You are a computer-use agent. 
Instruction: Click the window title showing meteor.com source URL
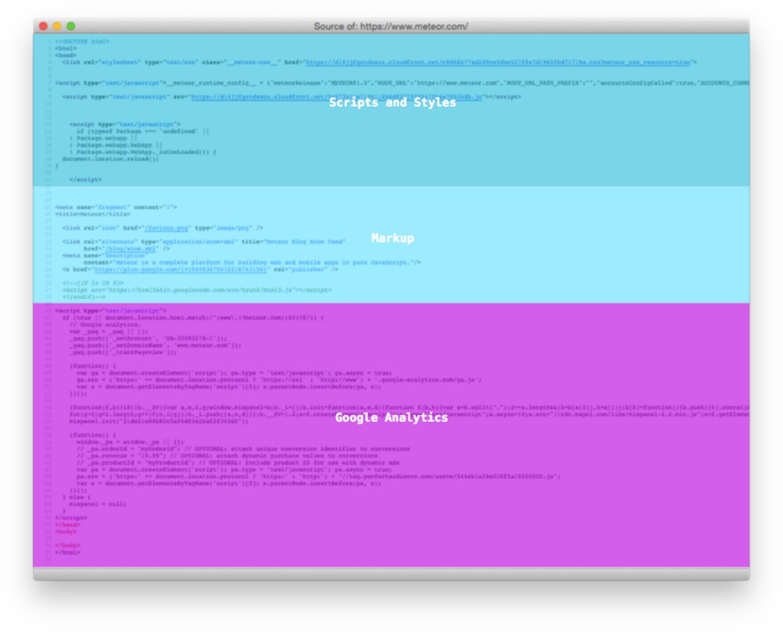click(392, 26)
